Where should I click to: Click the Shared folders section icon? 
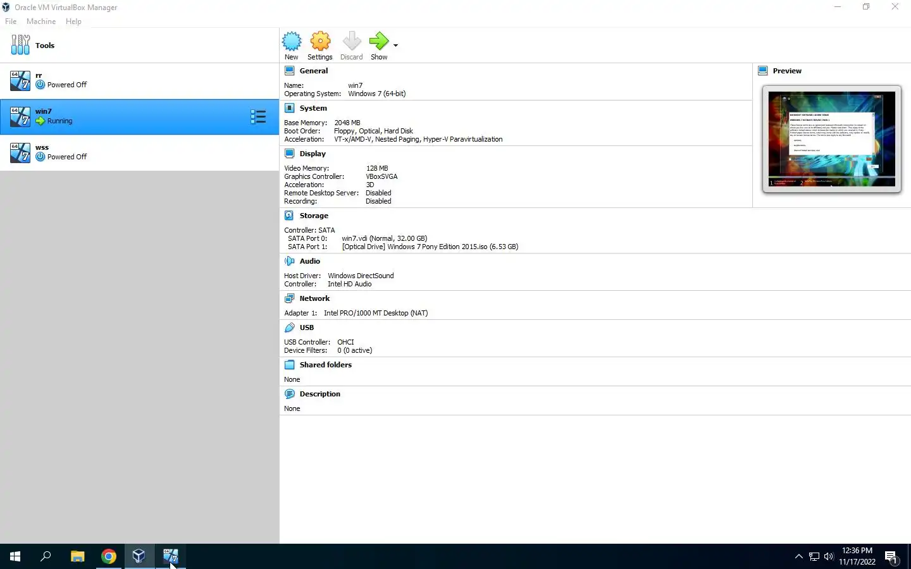[290, 365]
